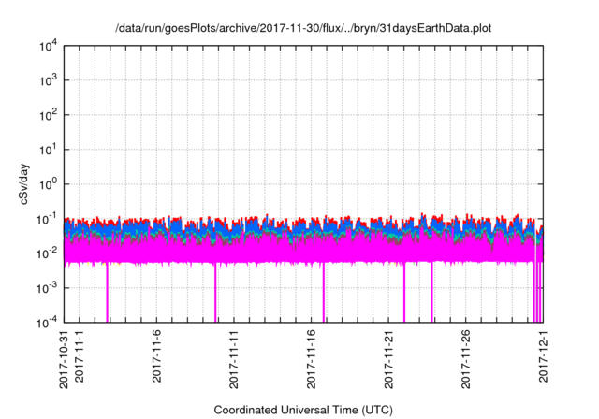
Task: Click the 2017-11-26 date label
Action: (466, 358)
